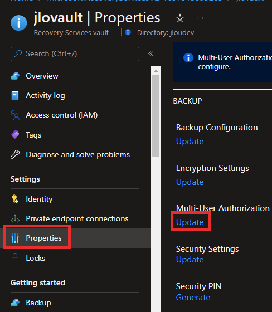Click the Getting started section heading
Screen dimensions: 272x312
click(x=38, y=282)
